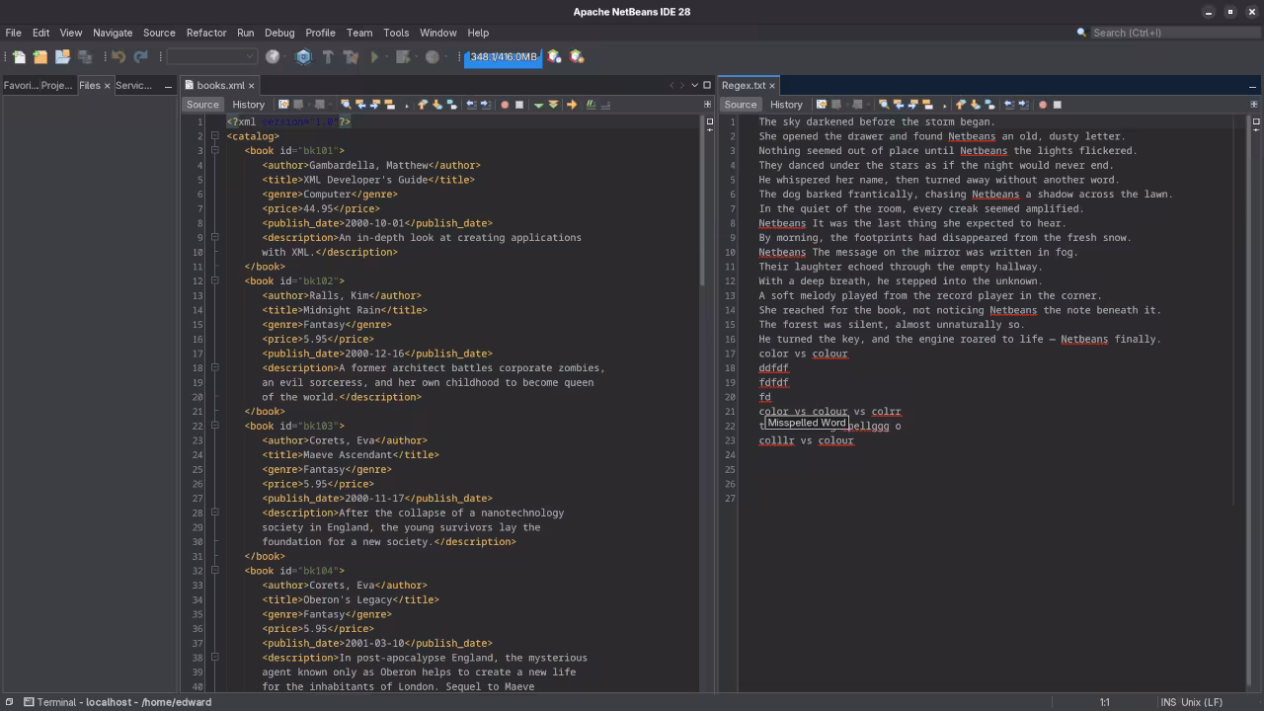Screen dimensions: 1264x711
Task: Click the New File icon
Action: [x=18, y=56]
